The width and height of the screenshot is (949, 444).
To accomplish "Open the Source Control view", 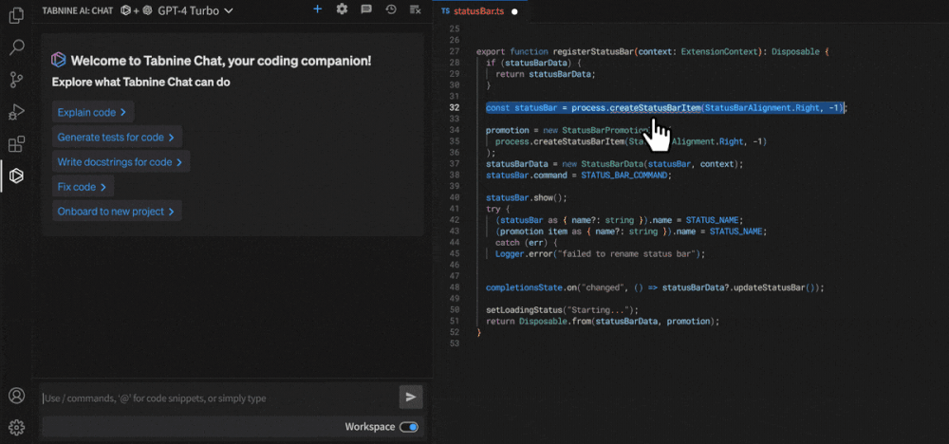I will [16, 80].
